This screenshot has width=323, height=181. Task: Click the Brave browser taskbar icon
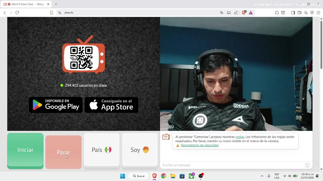click(x=154, y=176)
